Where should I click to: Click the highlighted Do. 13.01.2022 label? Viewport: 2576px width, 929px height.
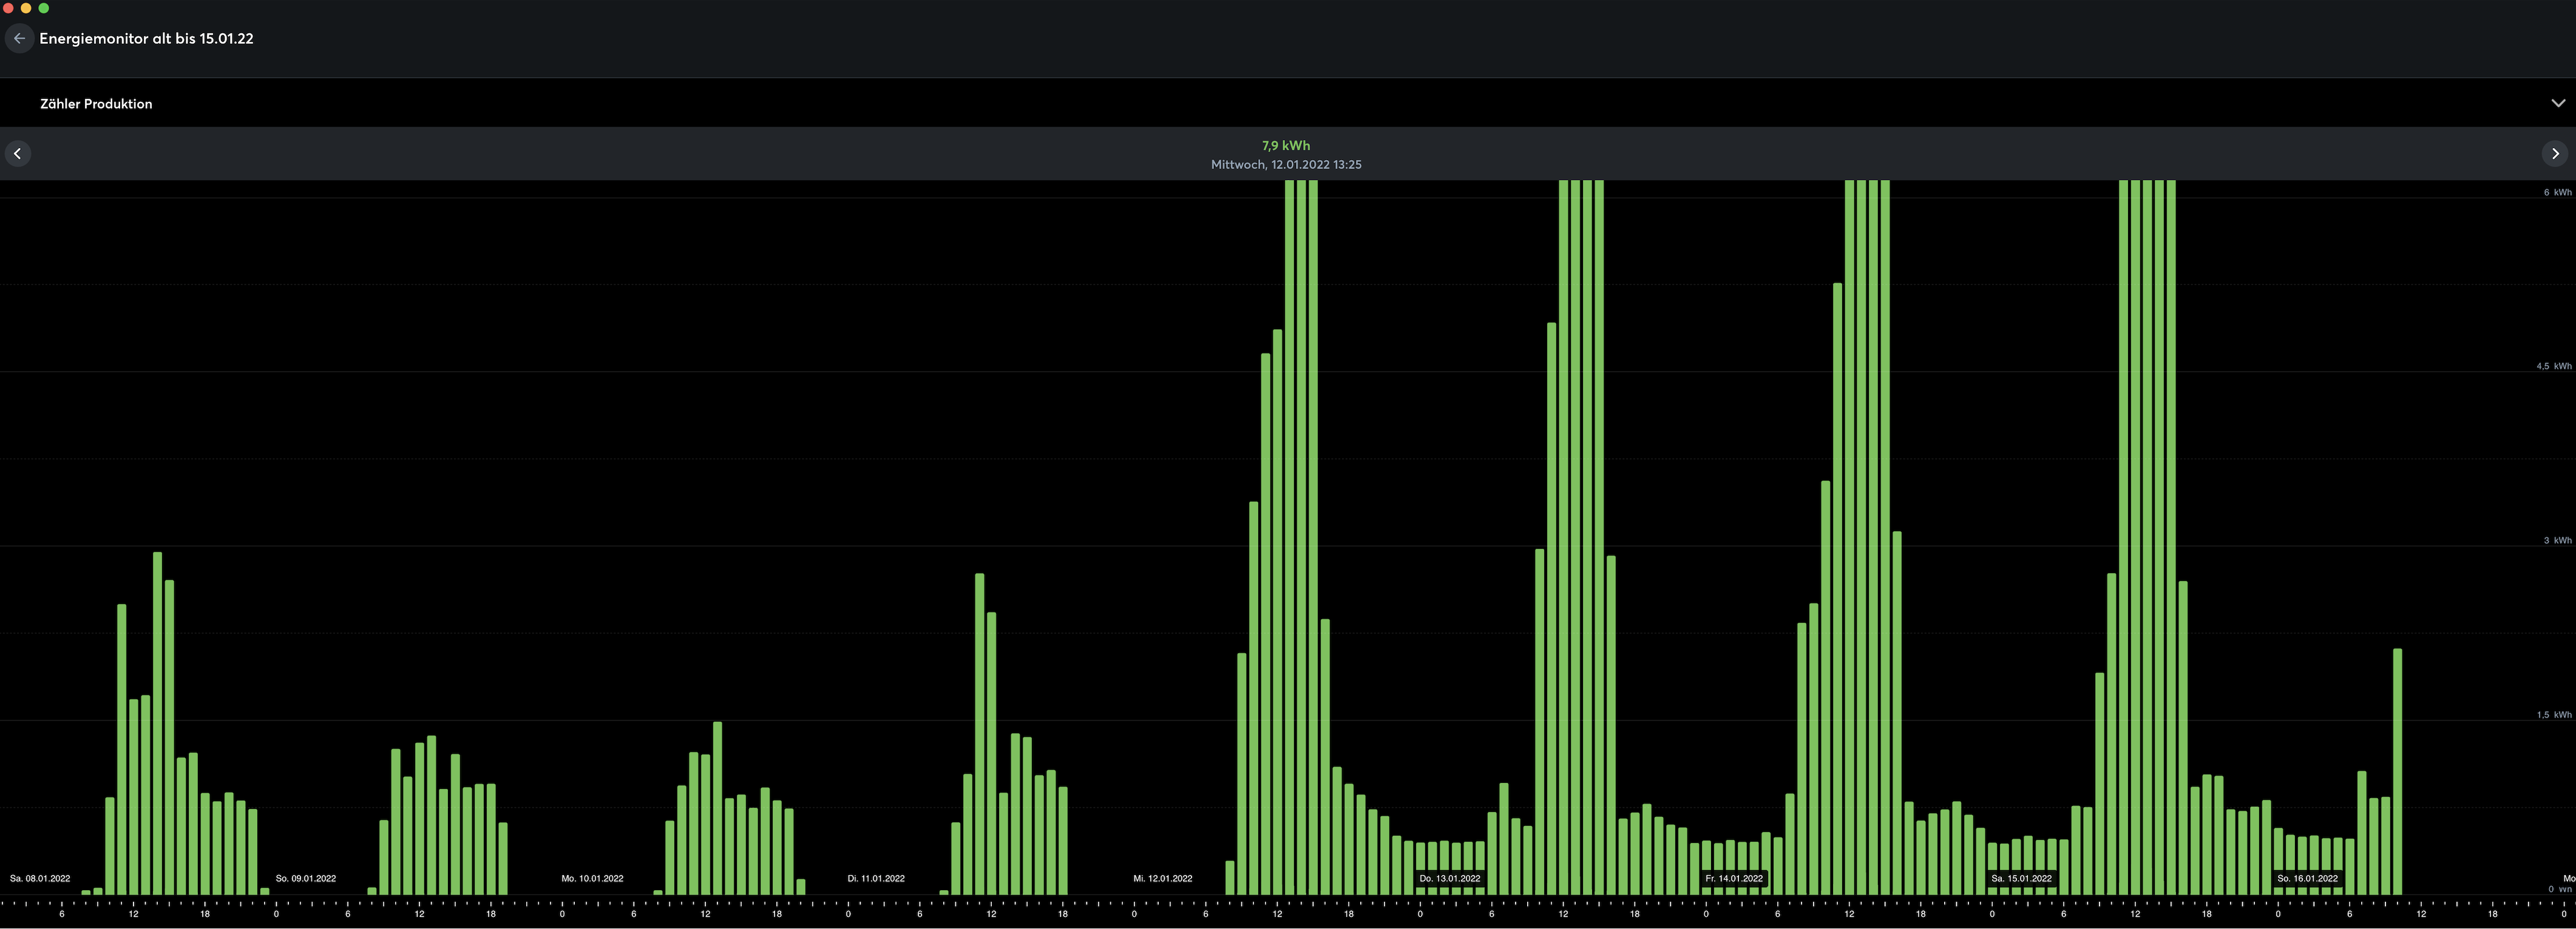1449,878
